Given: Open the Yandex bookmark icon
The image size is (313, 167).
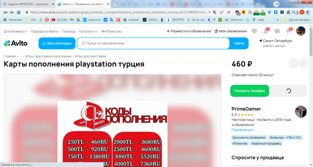Looking at the screenshot, I should (47, 20).
